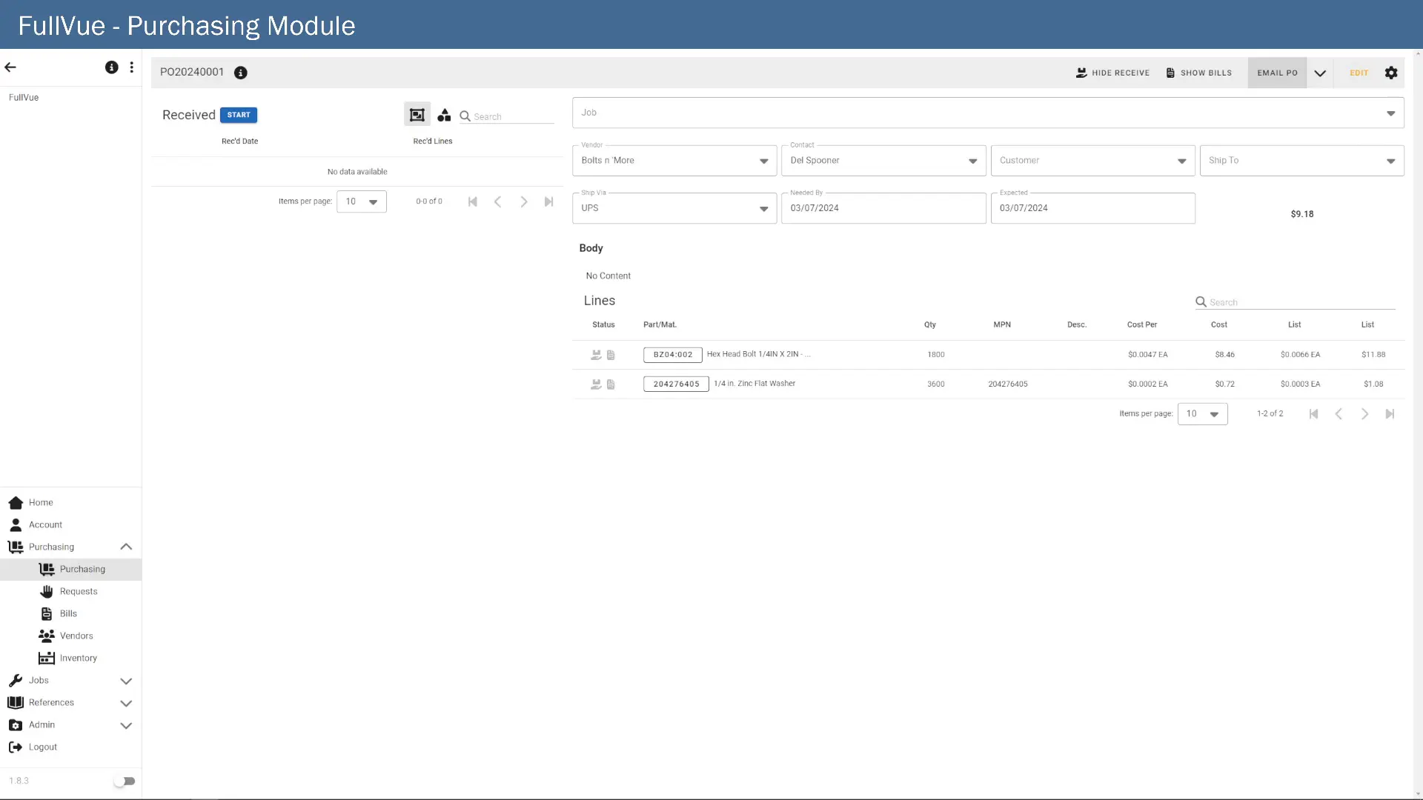Viewport: 1423px width, 800px height.
Task: Click document icon on BZ04:002 line
Action: coord(611,355)
